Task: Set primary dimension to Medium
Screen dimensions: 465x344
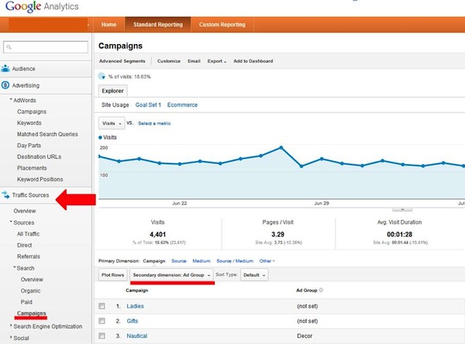Action: click(201, 261)
